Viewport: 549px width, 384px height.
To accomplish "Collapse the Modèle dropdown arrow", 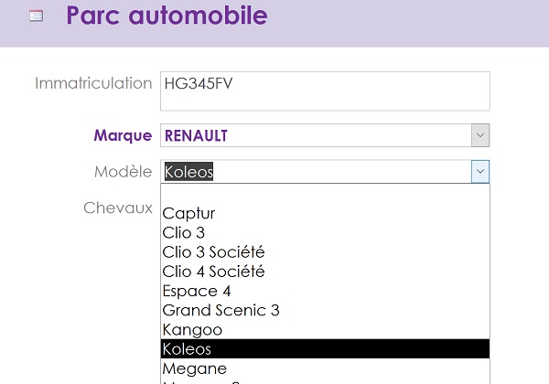I will tap(480, 171).
